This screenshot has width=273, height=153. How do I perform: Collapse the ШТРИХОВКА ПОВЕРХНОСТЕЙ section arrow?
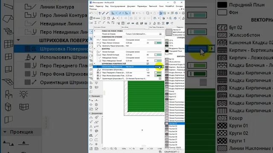coord(95,64)
